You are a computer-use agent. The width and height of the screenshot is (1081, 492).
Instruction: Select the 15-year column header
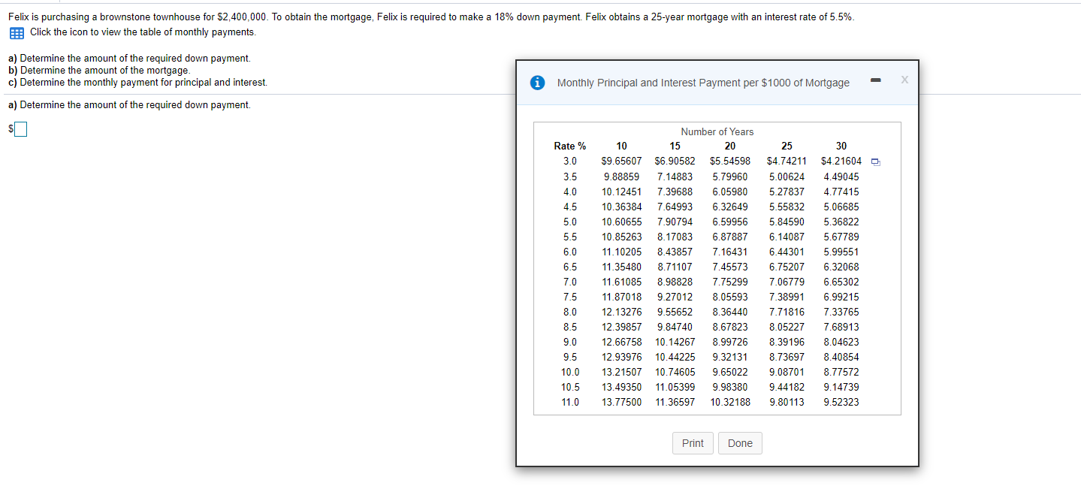675,146
